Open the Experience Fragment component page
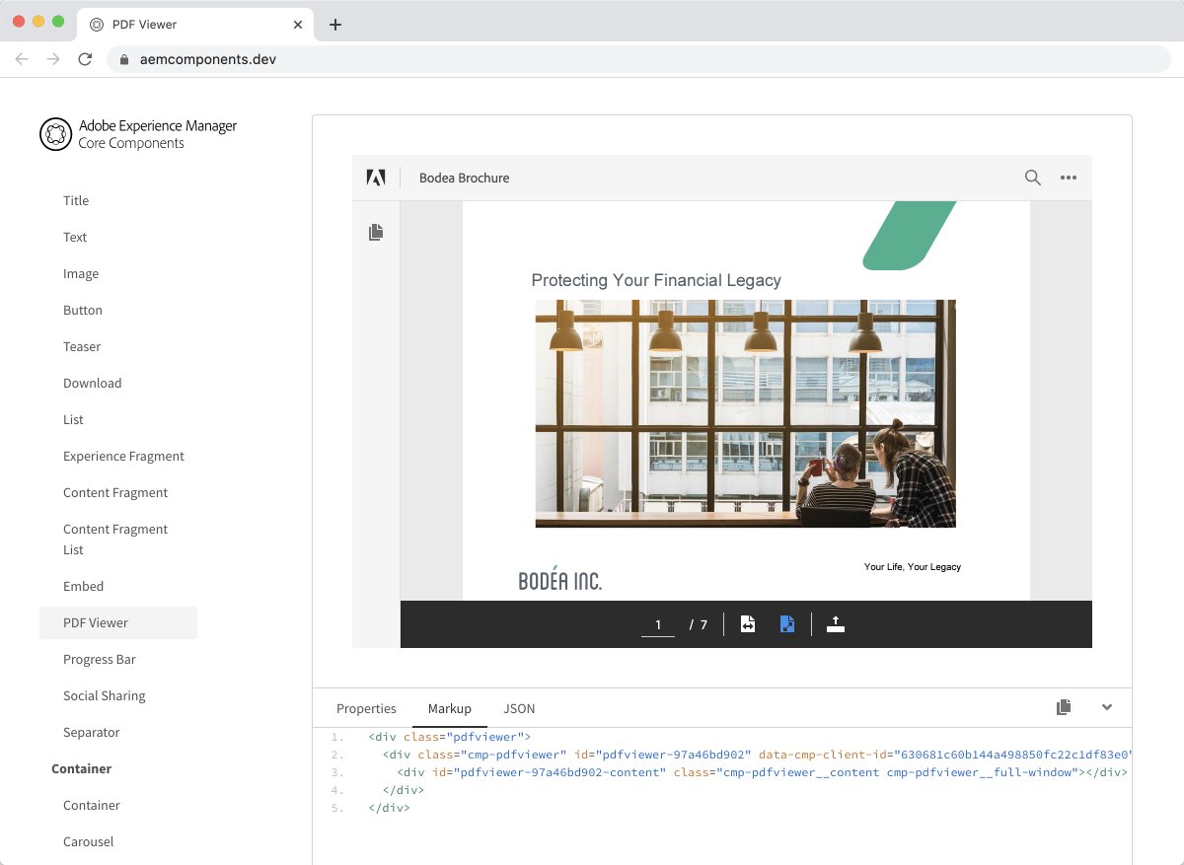Viewport: 1184px width, 865px height. click(124, 456)
